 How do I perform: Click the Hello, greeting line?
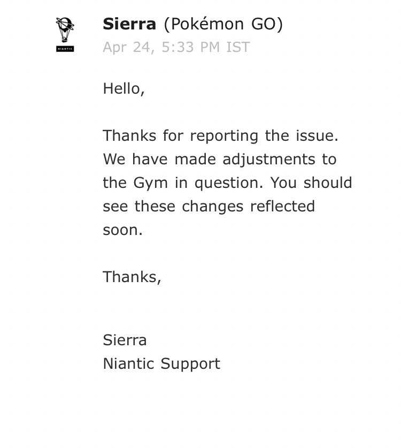124,88
